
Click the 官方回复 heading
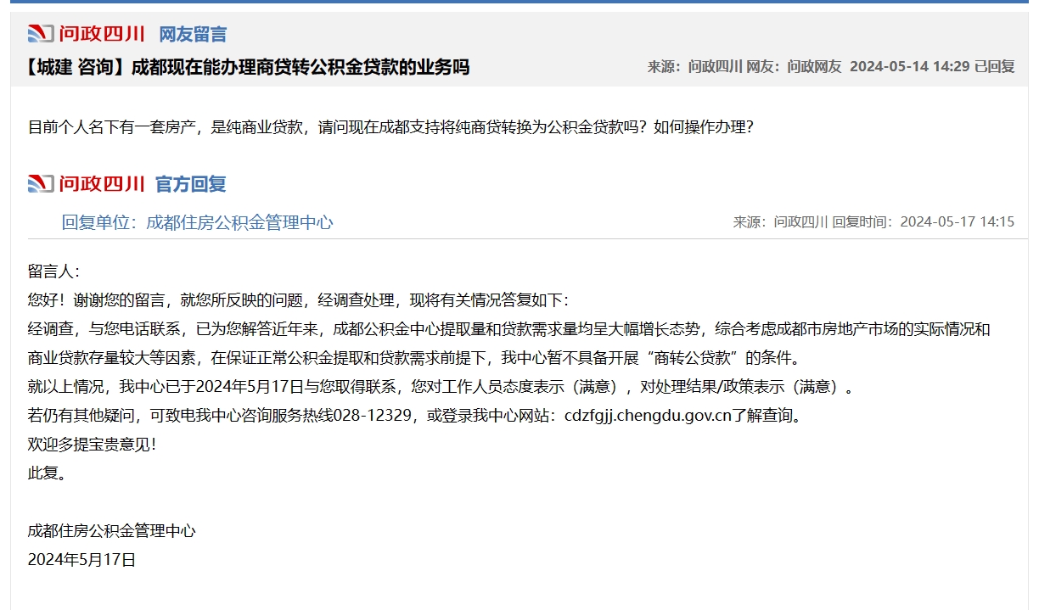[191, 184]
